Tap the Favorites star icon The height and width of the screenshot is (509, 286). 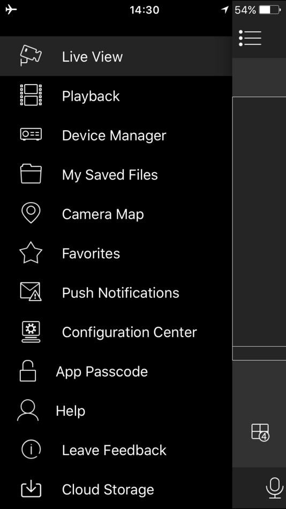click(31, 252)
